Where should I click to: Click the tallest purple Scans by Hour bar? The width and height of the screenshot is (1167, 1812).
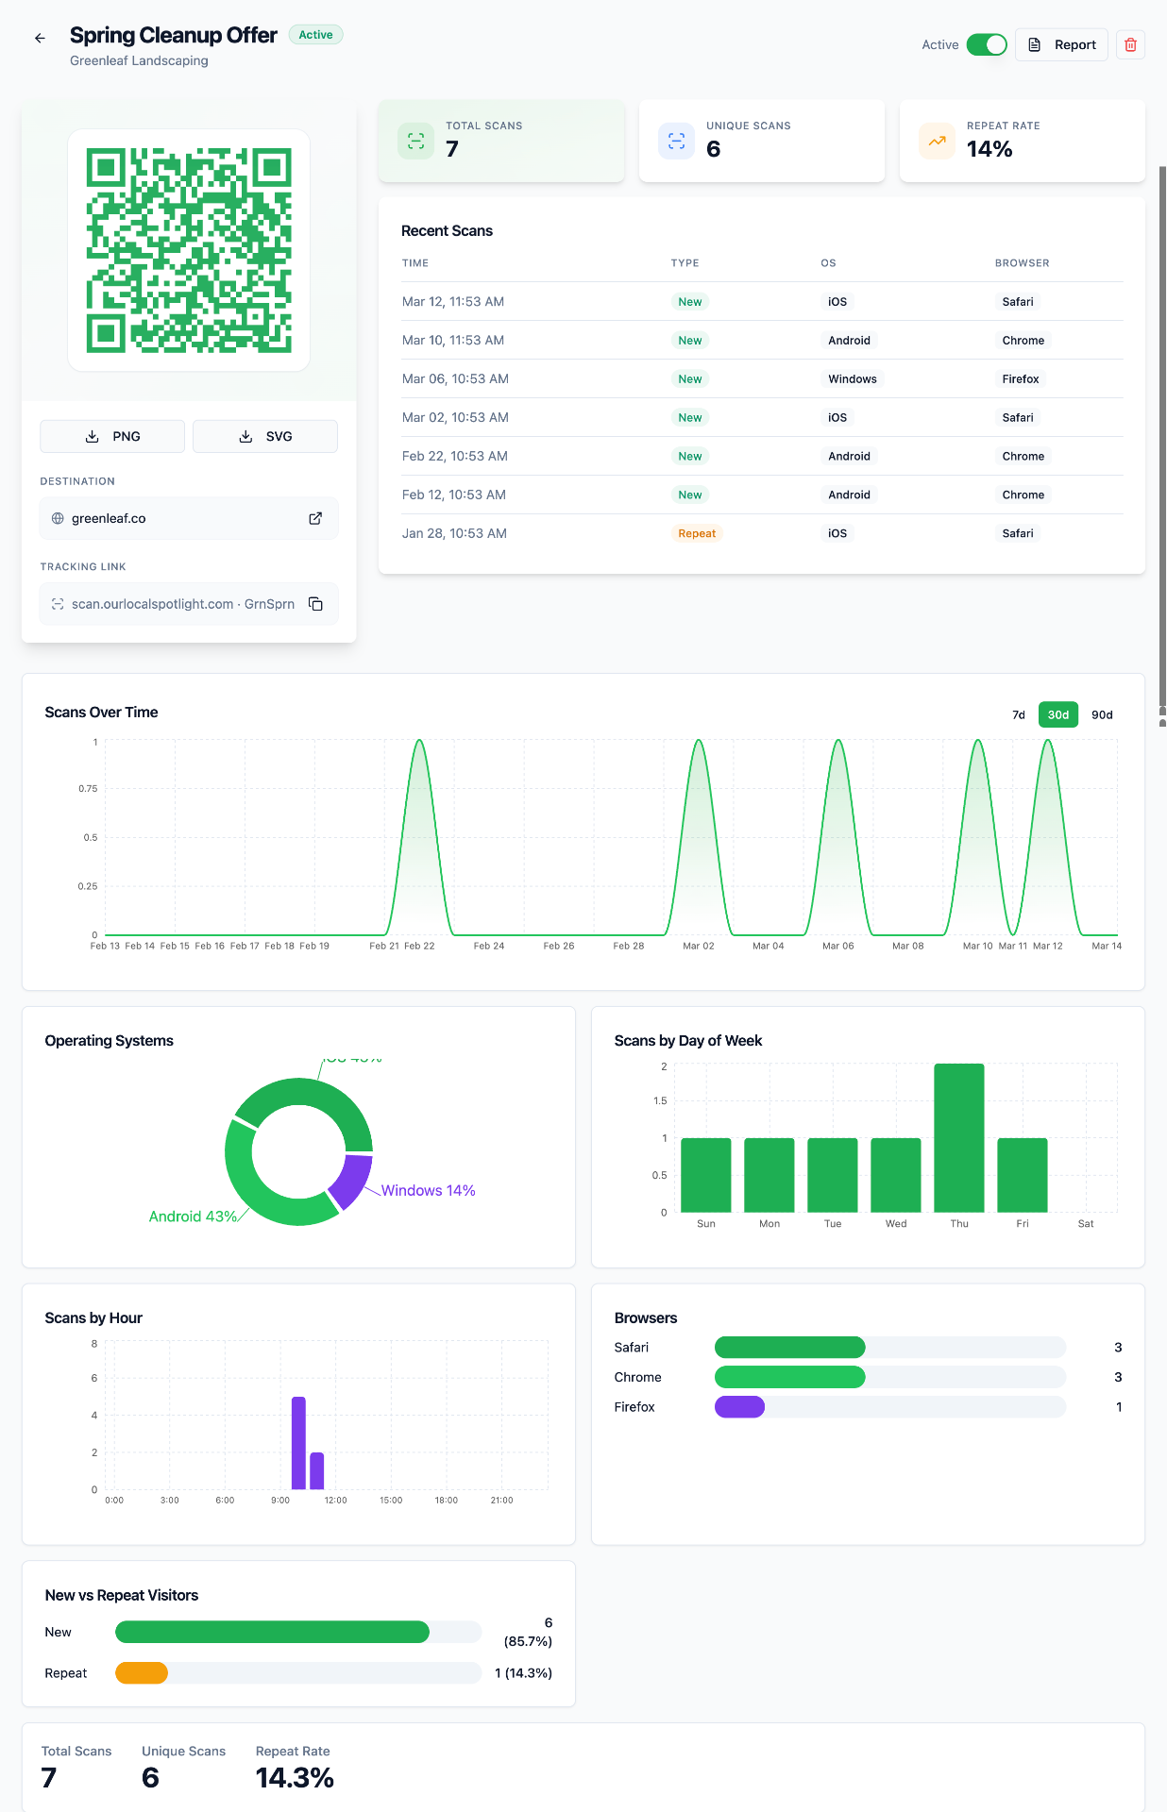click(298, 1443)
